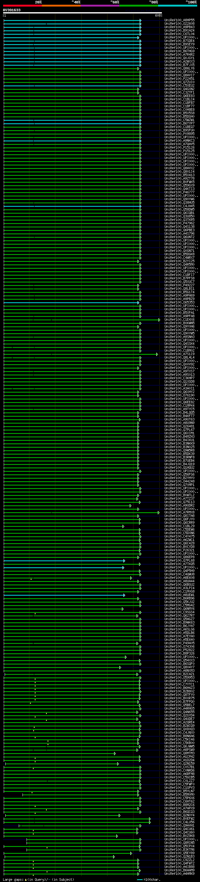Select hit label UniRef100_C3KHP7
Viewport: 200px width, 882px height.
pos(179,378)
